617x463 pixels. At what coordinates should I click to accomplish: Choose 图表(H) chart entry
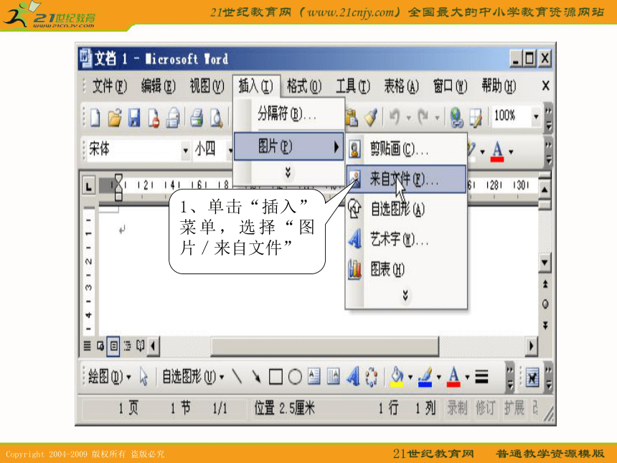click(406, 269)
